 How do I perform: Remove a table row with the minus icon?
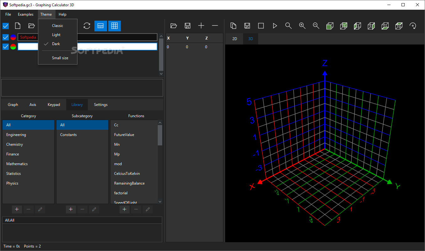[215, 26]
